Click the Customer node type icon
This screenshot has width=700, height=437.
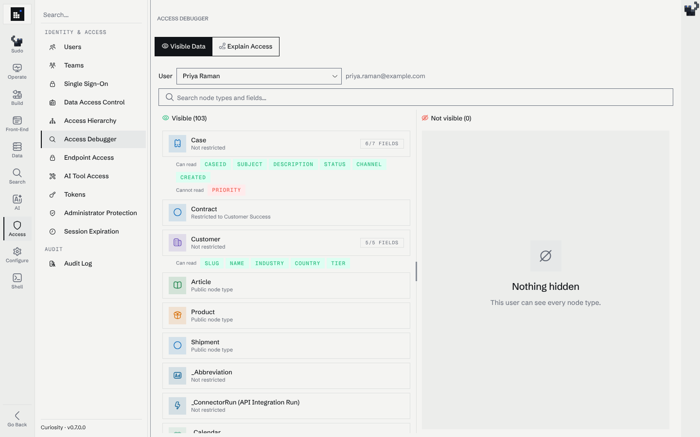tap(177, 243)
